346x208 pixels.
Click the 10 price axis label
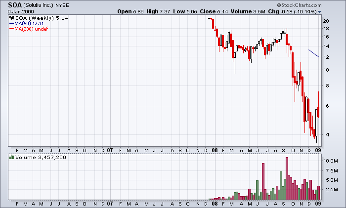[x=326, y=70]
